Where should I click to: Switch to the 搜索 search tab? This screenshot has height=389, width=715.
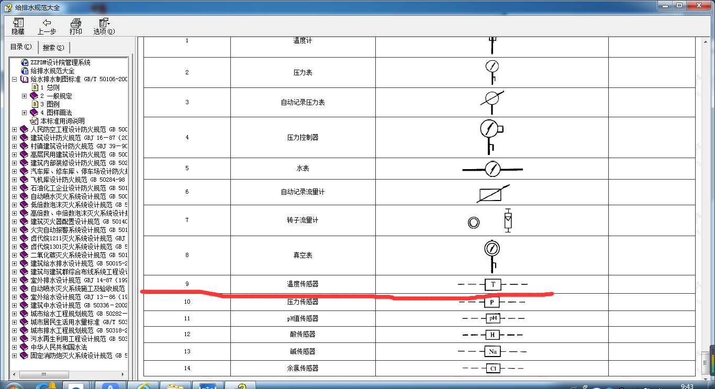pos(53,48)
